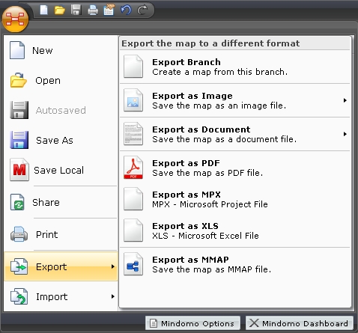
Task: Select the Save As menu entry
Action: click(x=61, y=140)
